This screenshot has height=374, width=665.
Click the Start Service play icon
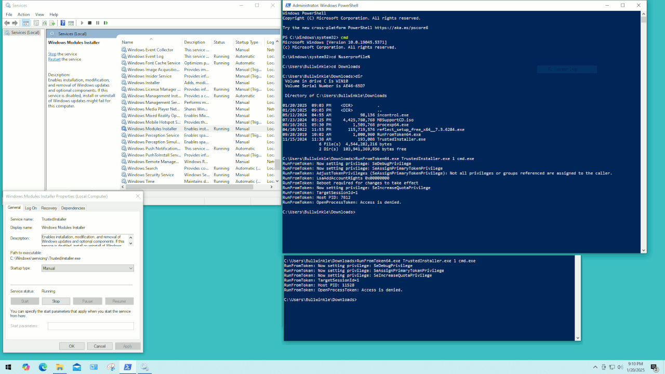(82, 23)
